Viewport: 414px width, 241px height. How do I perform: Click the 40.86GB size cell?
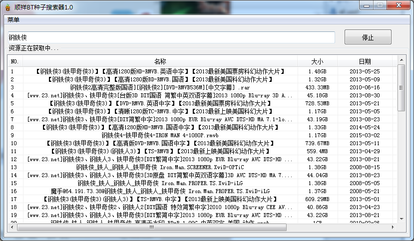click(x=317, y=207)
